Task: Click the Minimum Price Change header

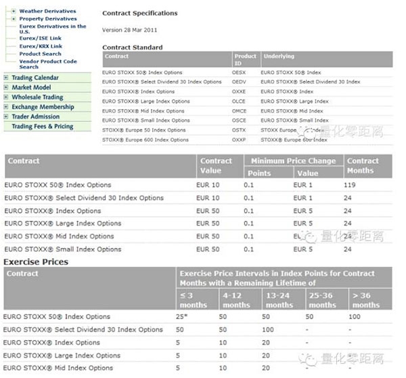Action: [x=293, y=161]
